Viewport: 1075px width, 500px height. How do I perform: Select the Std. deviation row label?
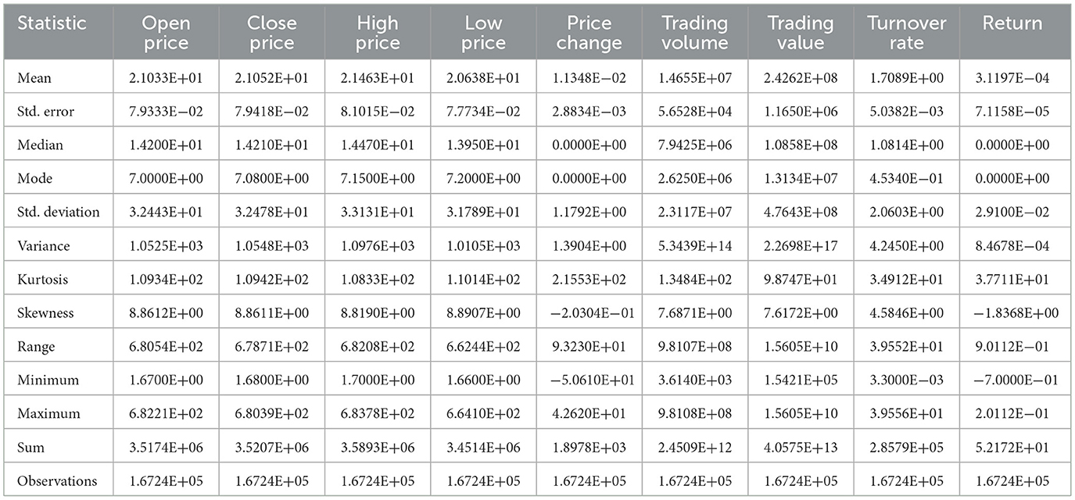coord(59,212)
